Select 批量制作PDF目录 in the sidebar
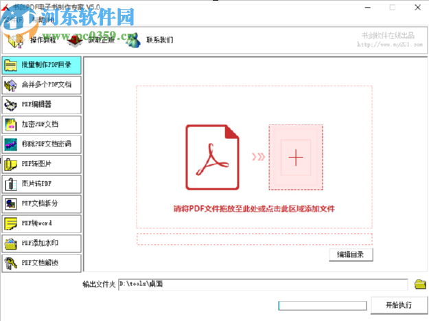 [42, 65]
